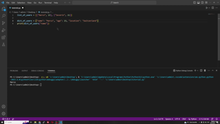
Task: Select language mode Python in status bar
Action: tap(194, 119)
